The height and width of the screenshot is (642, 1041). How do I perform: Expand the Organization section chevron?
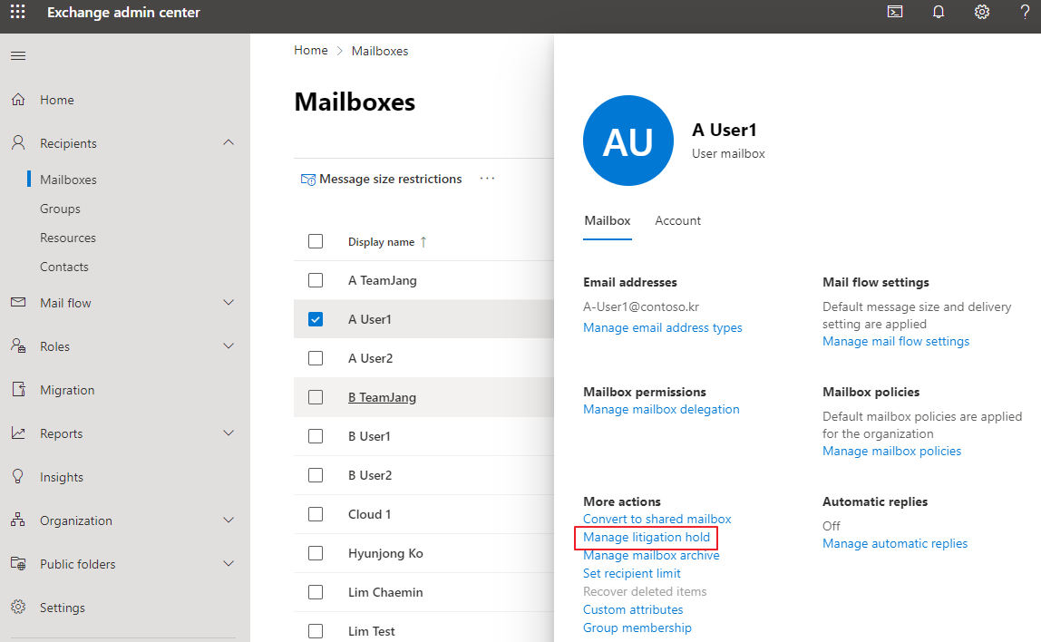pos(229,520)
